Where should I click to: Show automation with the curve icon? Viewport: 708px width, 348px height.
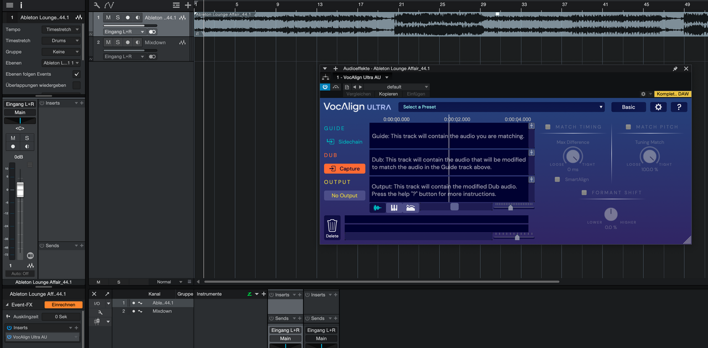(x=109, y=5)
